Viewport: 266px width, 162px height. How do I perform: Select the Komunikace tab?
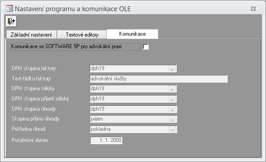(132, 34)
